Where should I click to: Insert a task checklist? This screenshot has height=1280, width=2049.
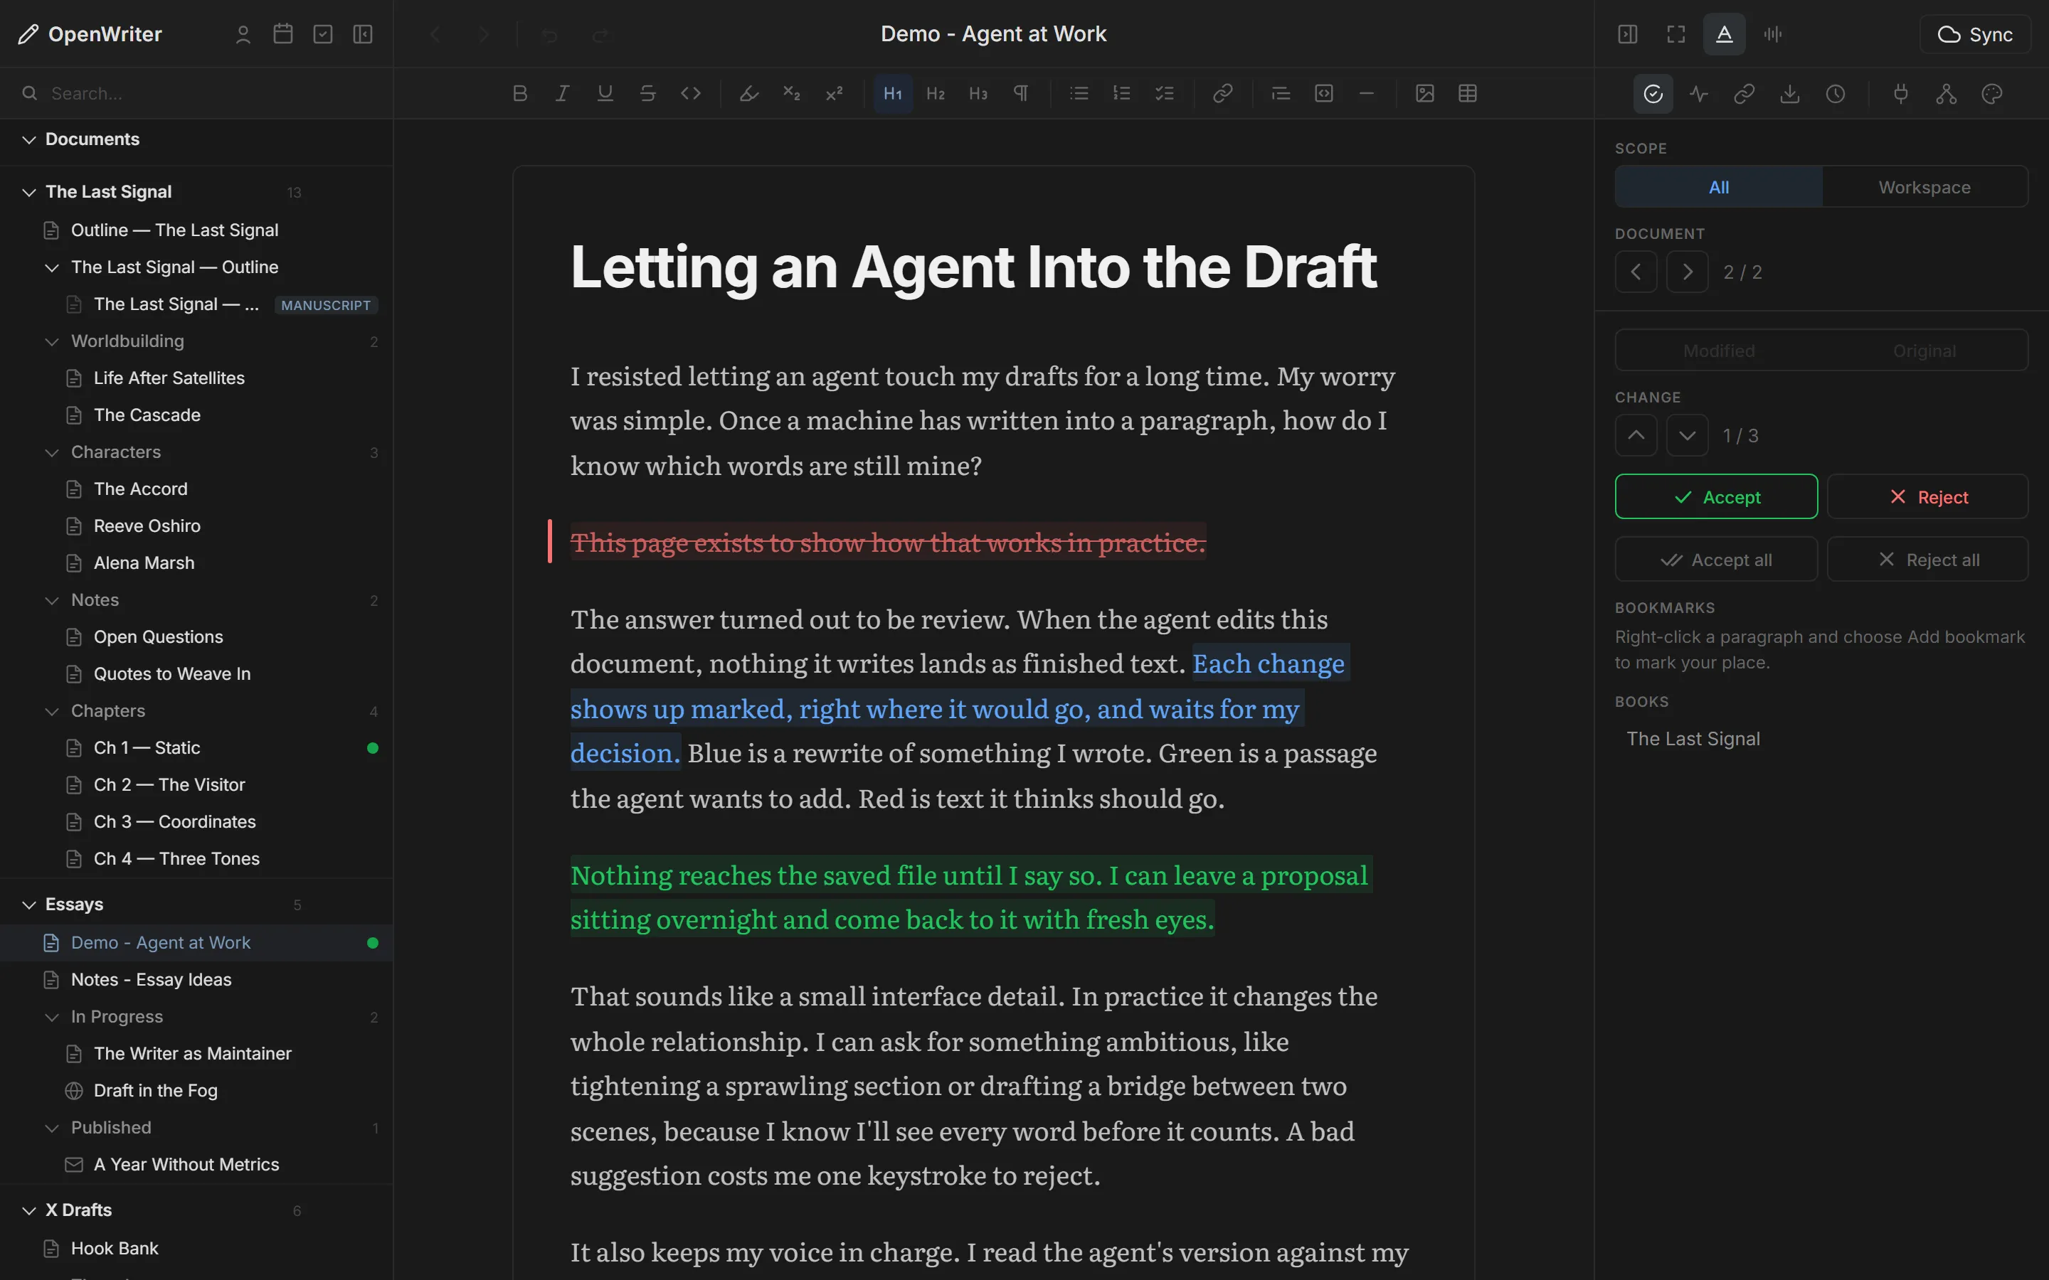(x=1164, y=93)
